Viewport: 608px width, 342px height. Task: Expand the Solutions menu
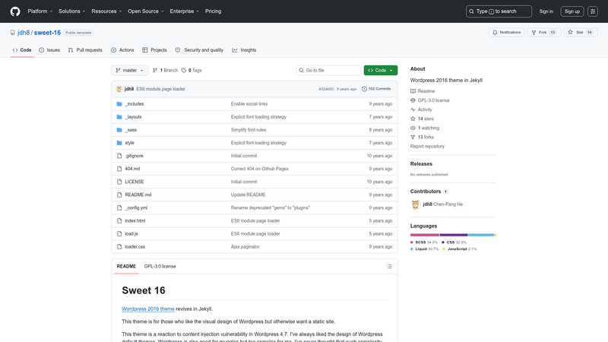click(x=71, y=11)
